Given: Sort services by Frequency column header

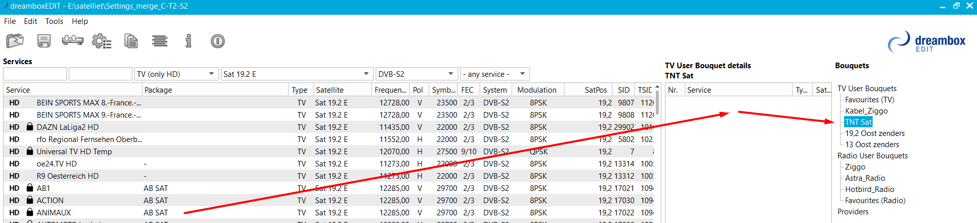Looking at the screenshot, I should point(390,90).
